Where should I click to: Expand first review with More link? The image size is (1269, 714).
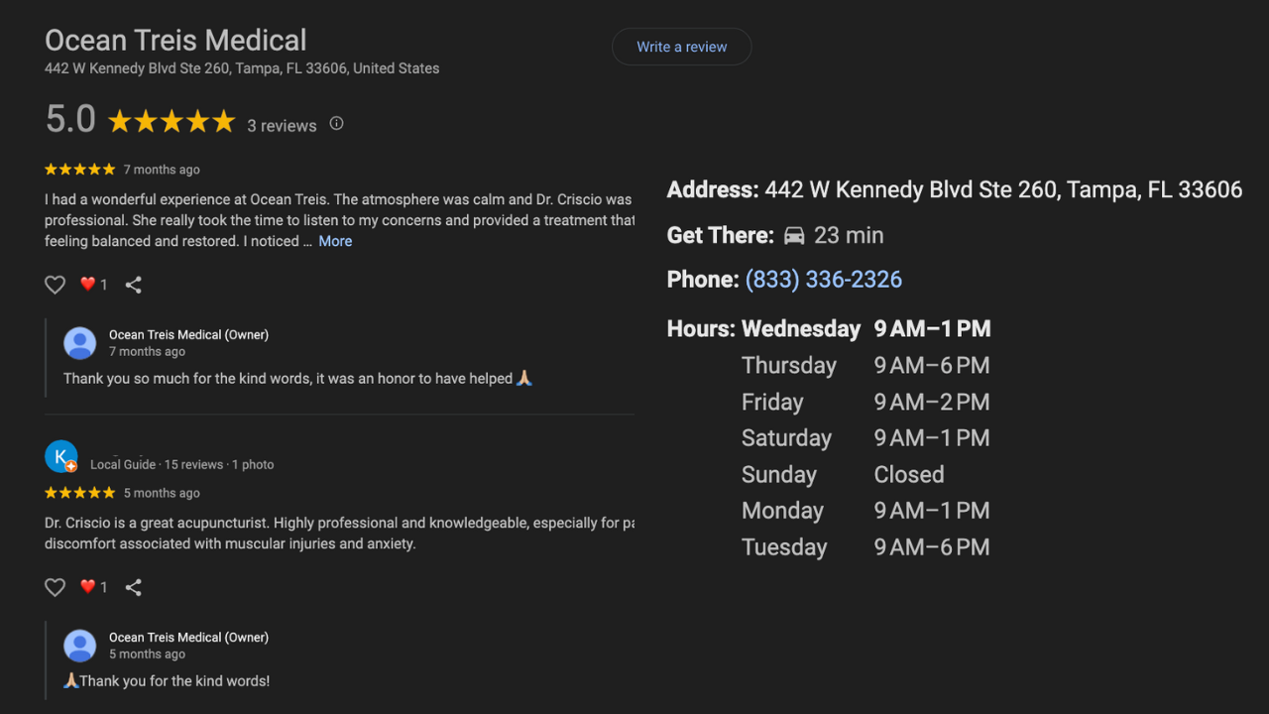[335, 241]
